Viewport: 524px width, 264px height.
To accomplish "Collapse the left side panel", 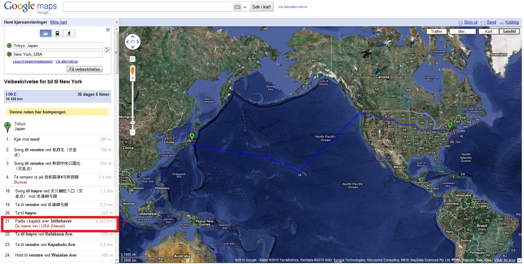I will 117,22.
